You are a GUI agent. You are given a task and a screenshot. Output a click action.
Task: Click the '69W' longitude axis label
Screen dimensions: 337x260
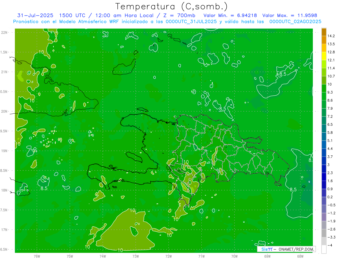[267, 256]
